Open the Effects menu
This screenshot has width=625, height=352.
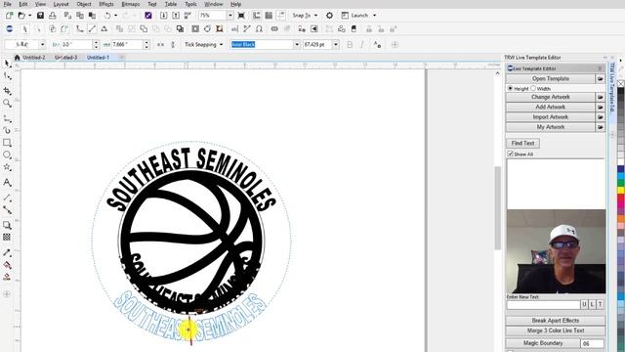pos(106,4)
